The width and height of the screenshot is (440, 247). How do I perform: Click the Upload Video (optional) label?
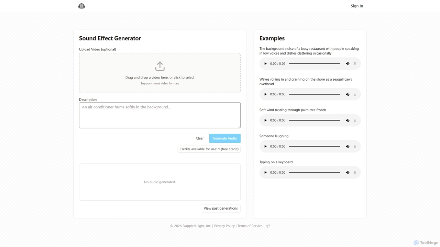[x=98, y=49]
